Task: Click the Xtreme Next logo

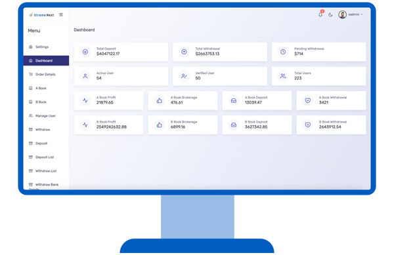Action: point(41,15)
